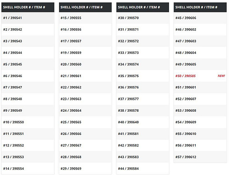Click the red NEW! badge

point(221,76)
